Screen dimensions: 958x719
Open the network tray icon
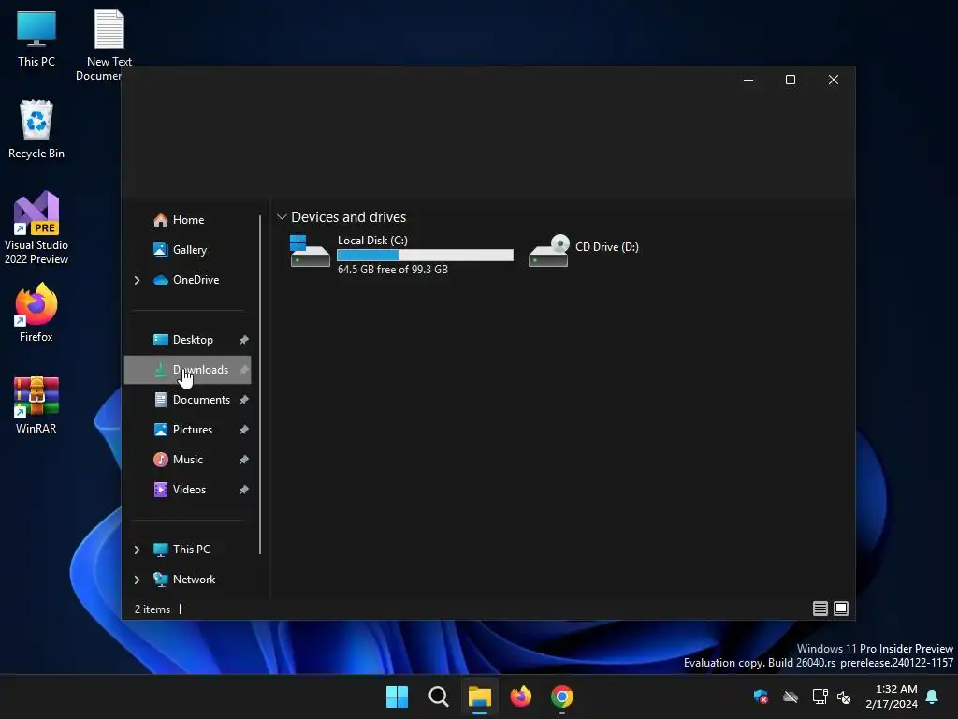pos(820,697)
